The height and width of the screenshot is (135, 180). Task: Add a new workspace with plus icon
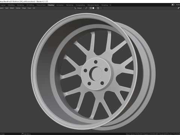(110, 5)
